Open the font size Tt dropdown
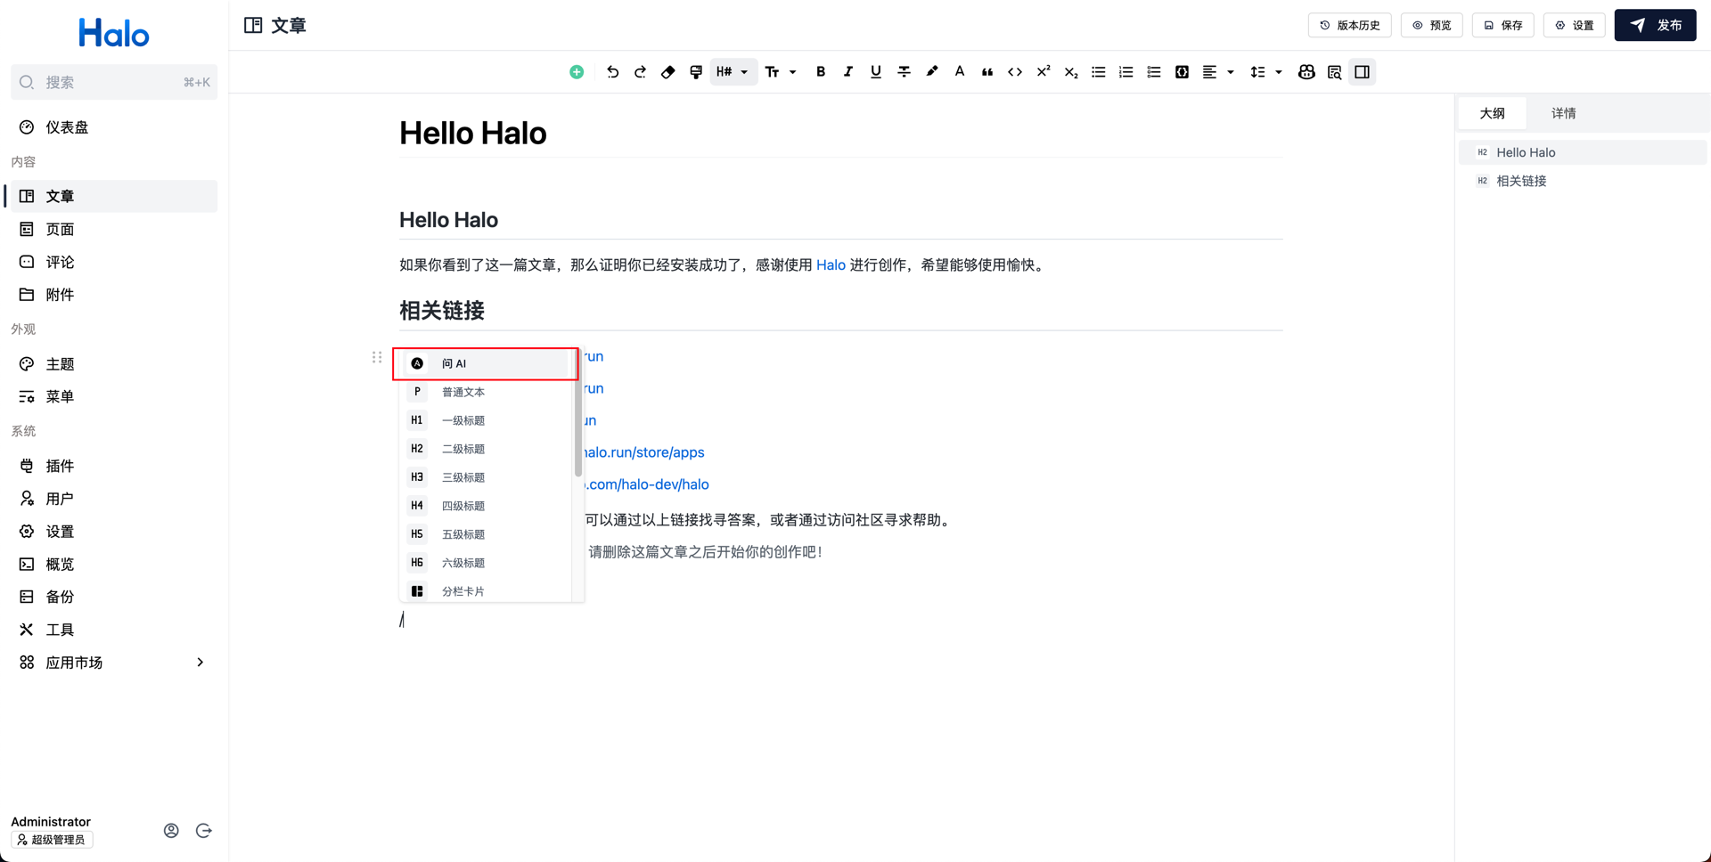 click(781, 72)
